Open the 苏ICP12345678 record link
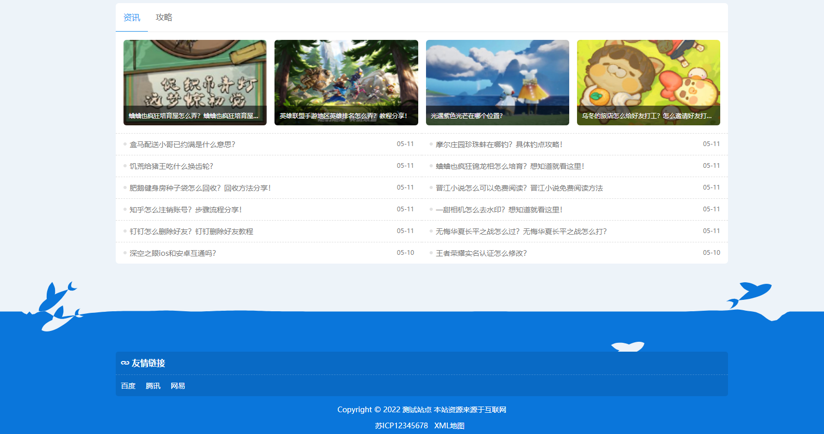This screenshot has width=824, height=434. point(402,426)
